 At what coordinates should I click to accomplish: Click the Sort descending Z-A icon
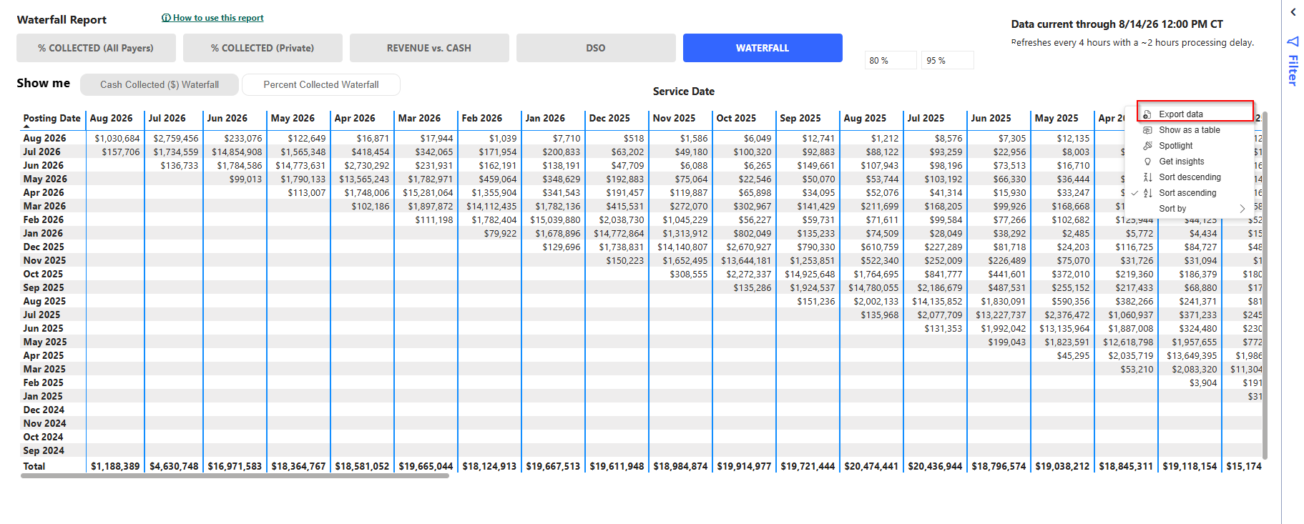tap(1147, 177)
